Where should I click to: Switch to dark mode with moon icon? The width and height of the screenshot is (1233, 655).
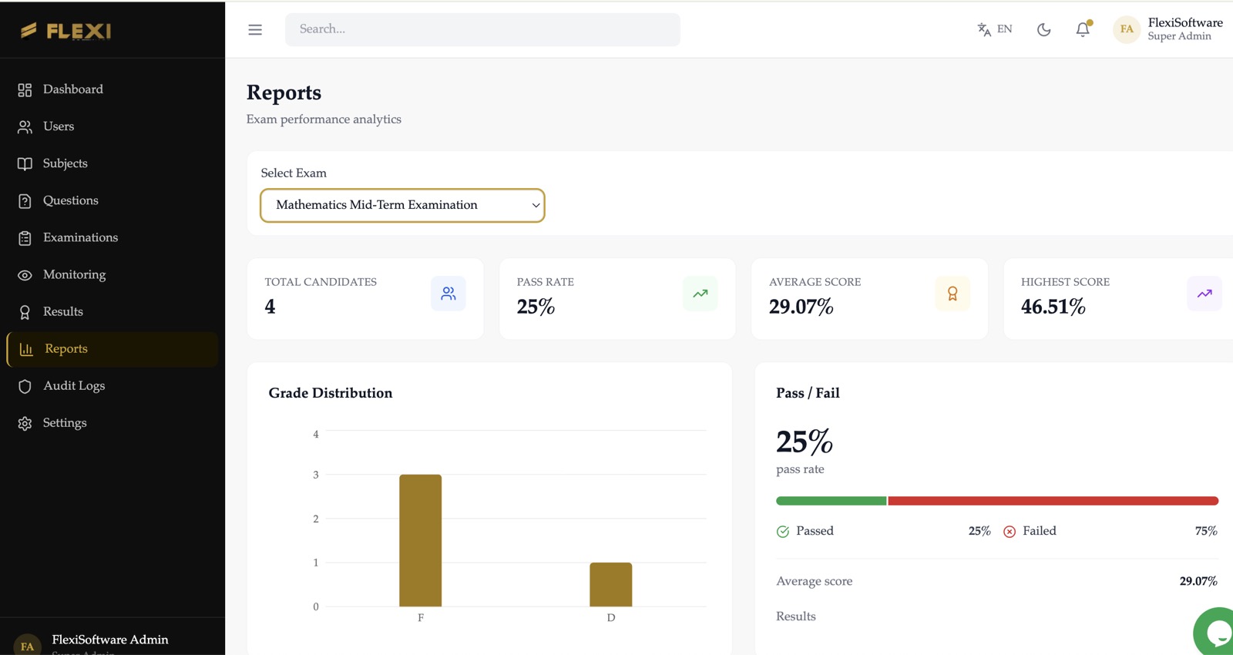coord(1044,29)
